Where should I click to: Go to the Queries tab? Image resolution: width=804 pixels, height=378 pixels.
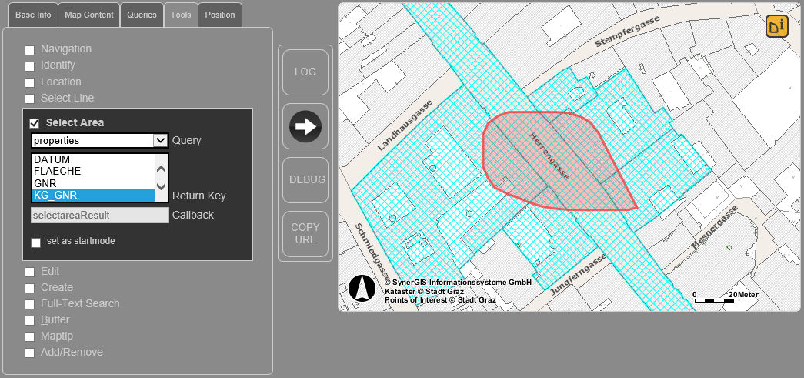142,15
